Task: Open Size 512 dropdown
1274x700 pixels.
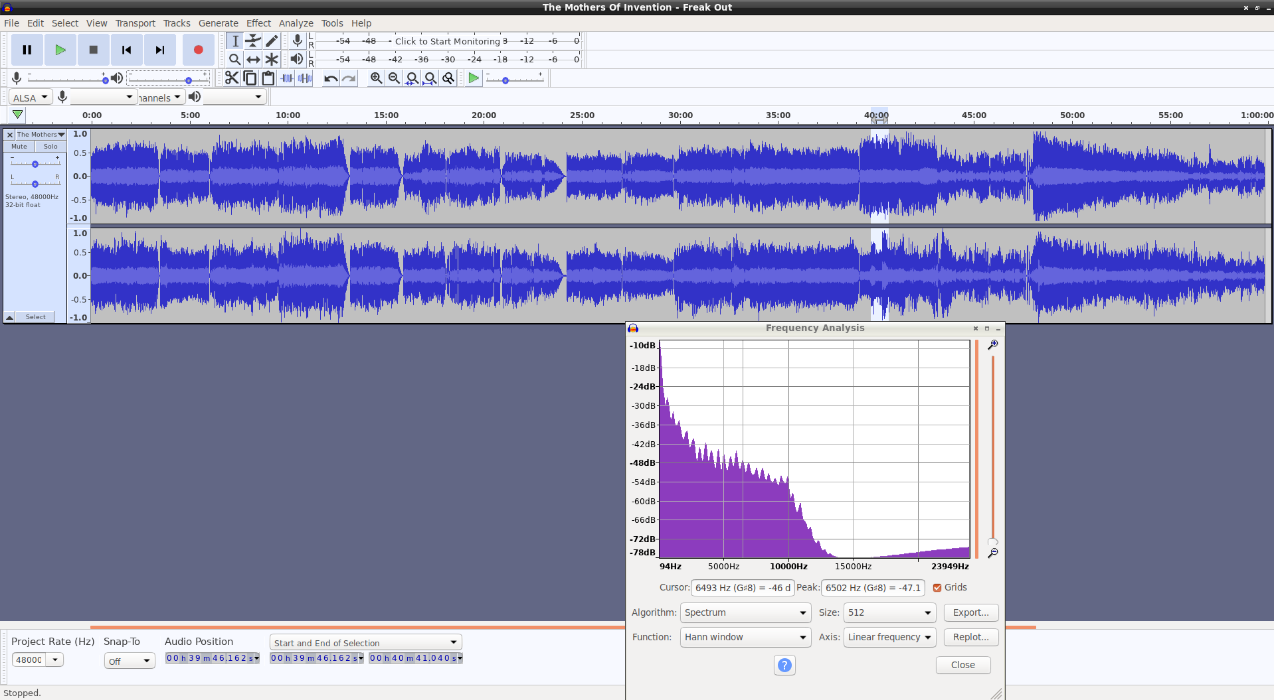Action: (x=889, y=612)
